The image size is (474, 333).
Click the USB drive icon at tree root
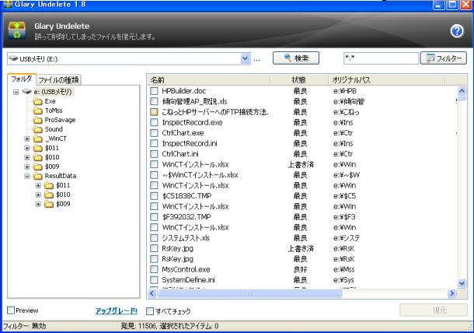27,92
